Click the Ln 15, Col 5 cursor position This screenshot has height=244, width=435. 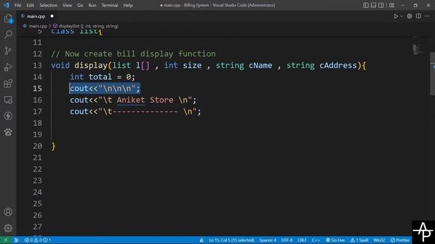tap(232, 240)
